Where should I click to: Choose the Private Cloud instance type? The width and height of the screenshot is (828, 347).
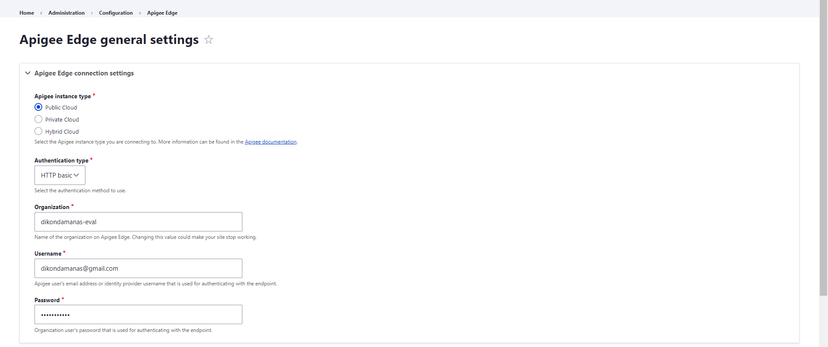coord(38,119)
